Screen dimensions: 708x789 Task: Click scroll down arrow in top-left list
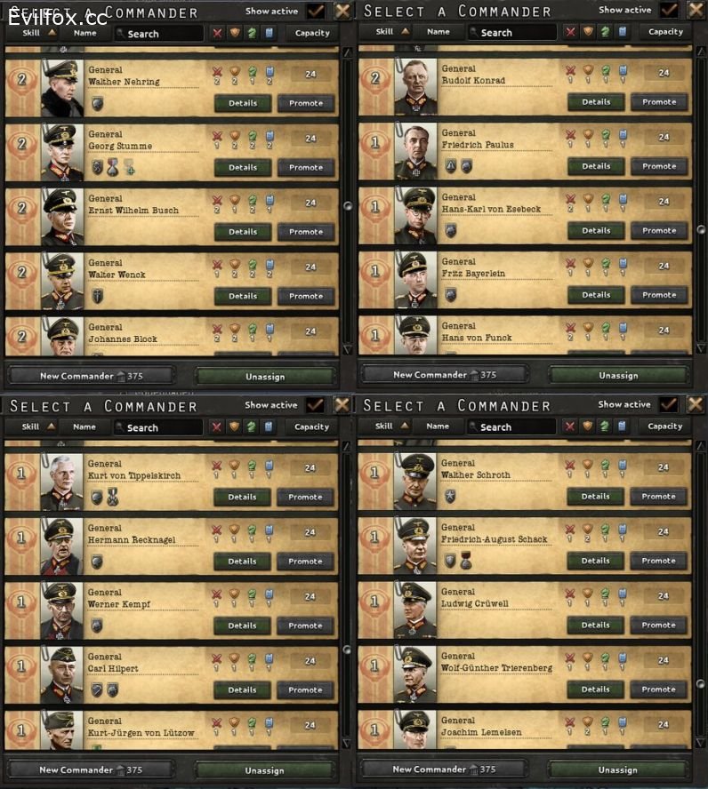(348, 350)
